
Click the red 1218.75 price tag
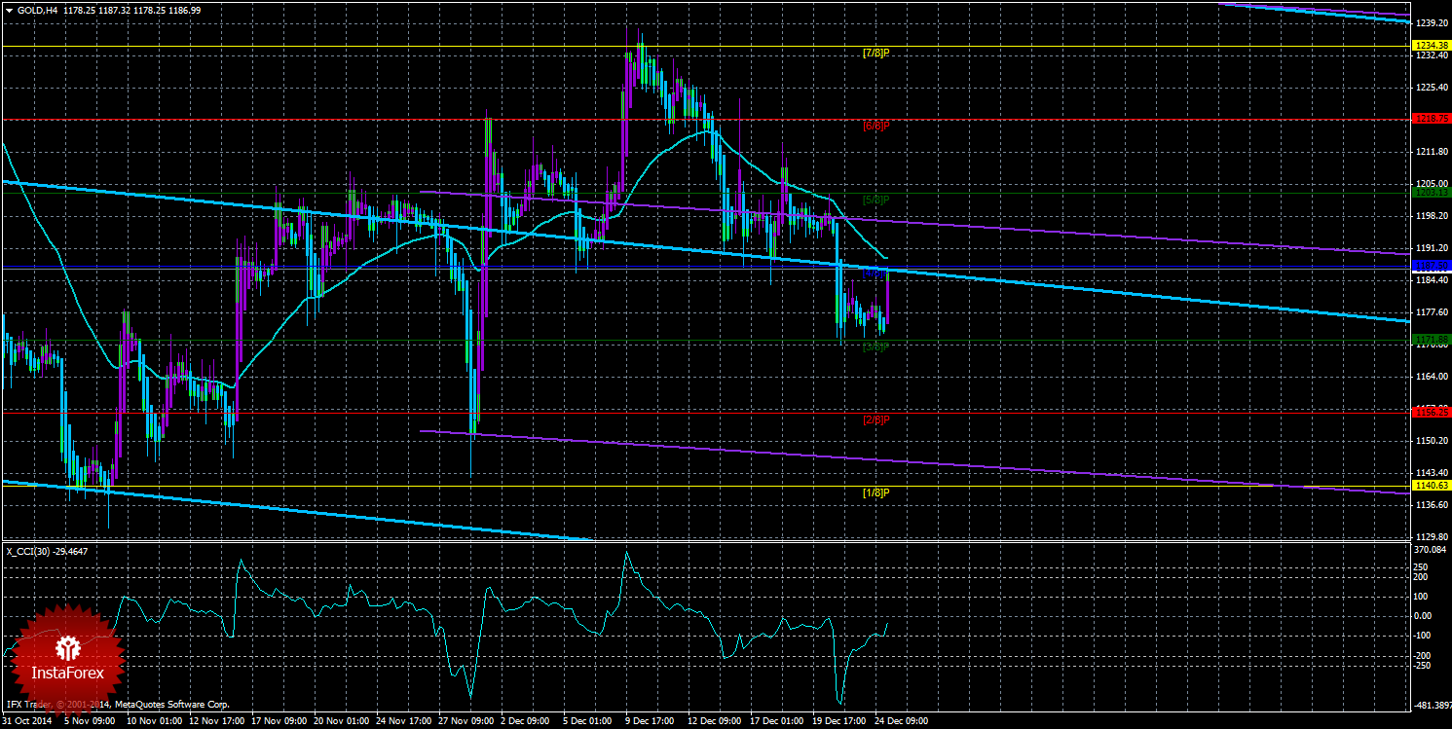pos(1432,119)
